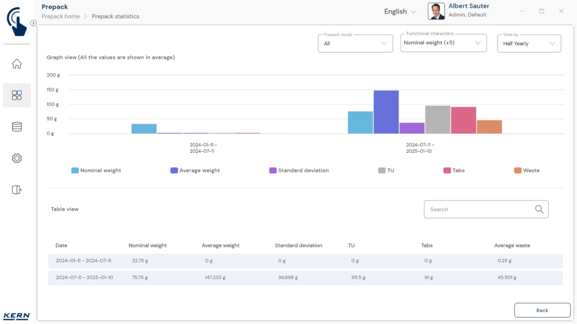Image resolution: width=577 pixels, height=324 pixels.
Task: Change language from English dropdown
Action: 400,12
